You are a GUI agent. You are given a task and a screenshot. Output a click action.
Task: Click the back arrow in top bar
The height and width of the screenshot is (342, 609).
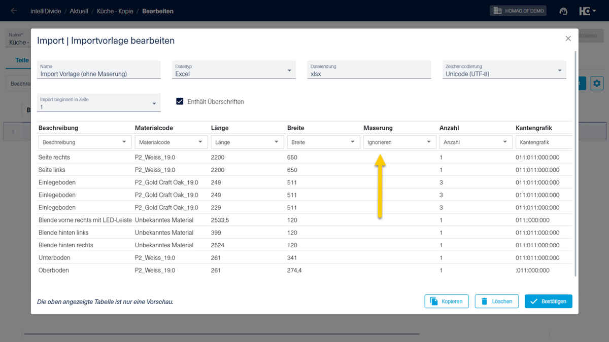coord(14,11)
